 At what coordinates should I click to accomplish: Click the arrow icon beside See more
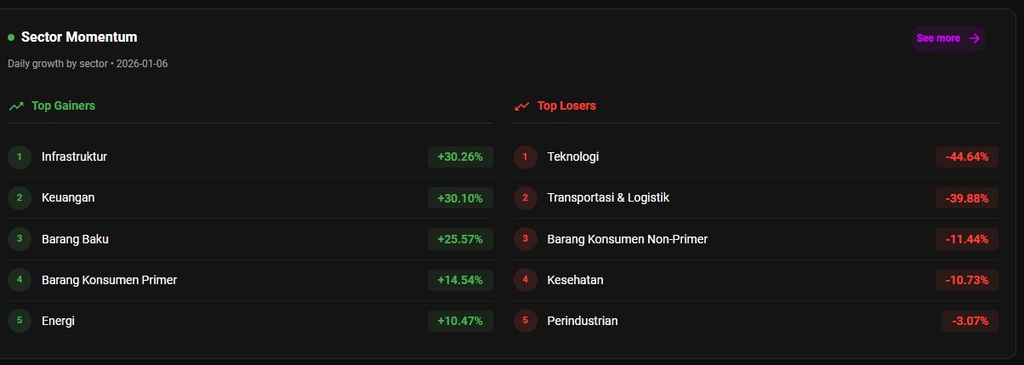(975, 38)
